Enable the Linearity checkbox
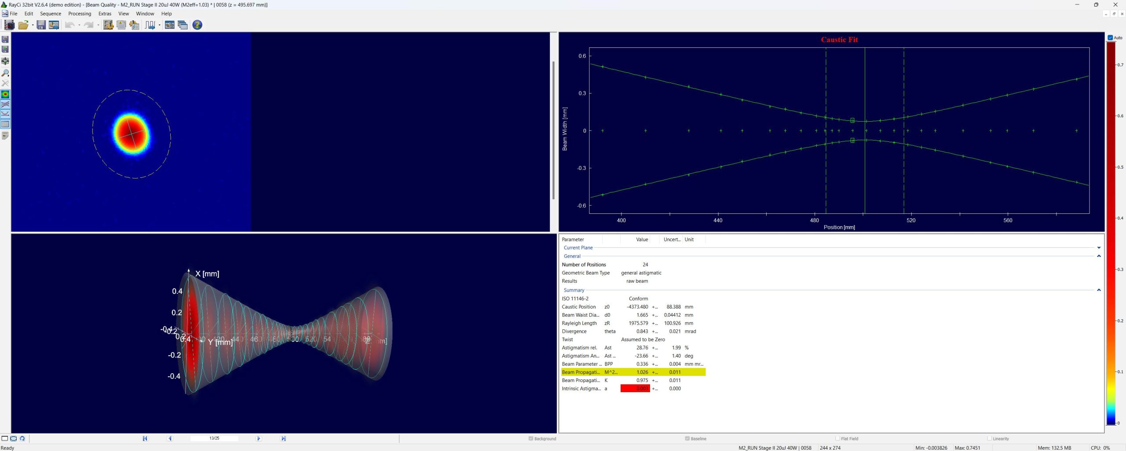Screen dimensions: 1126x451 coord(989,438)
